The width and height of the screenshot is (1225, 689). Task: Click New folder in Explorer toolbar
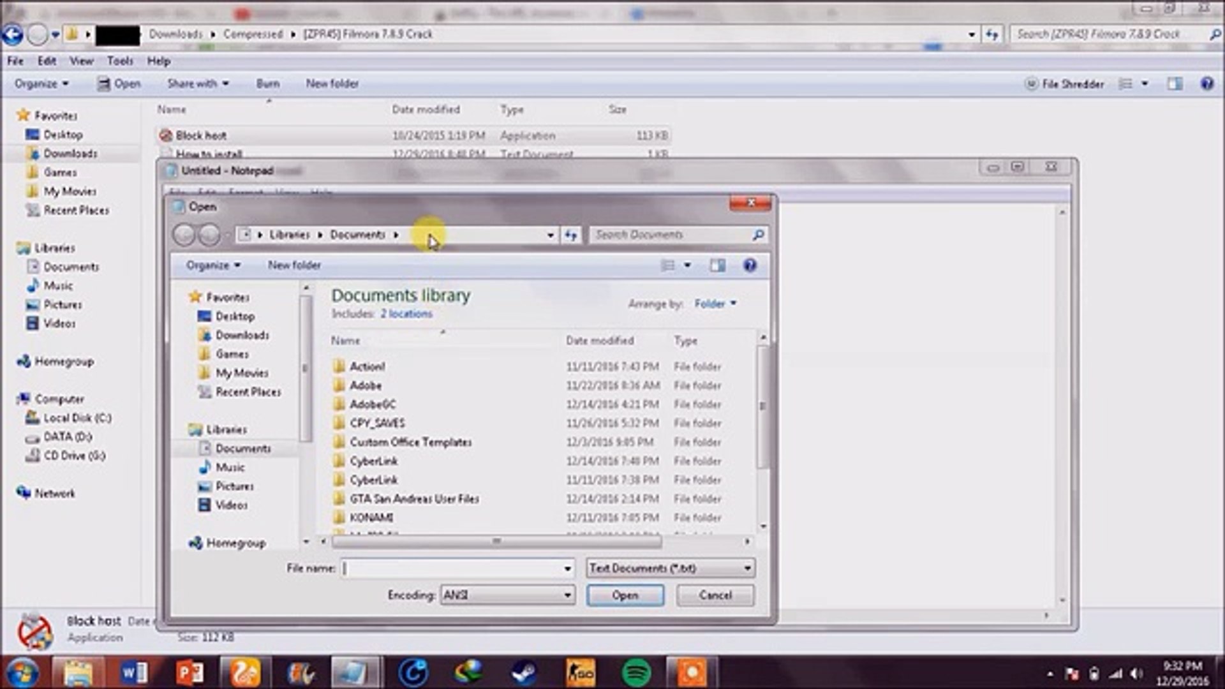pos(332,84)
